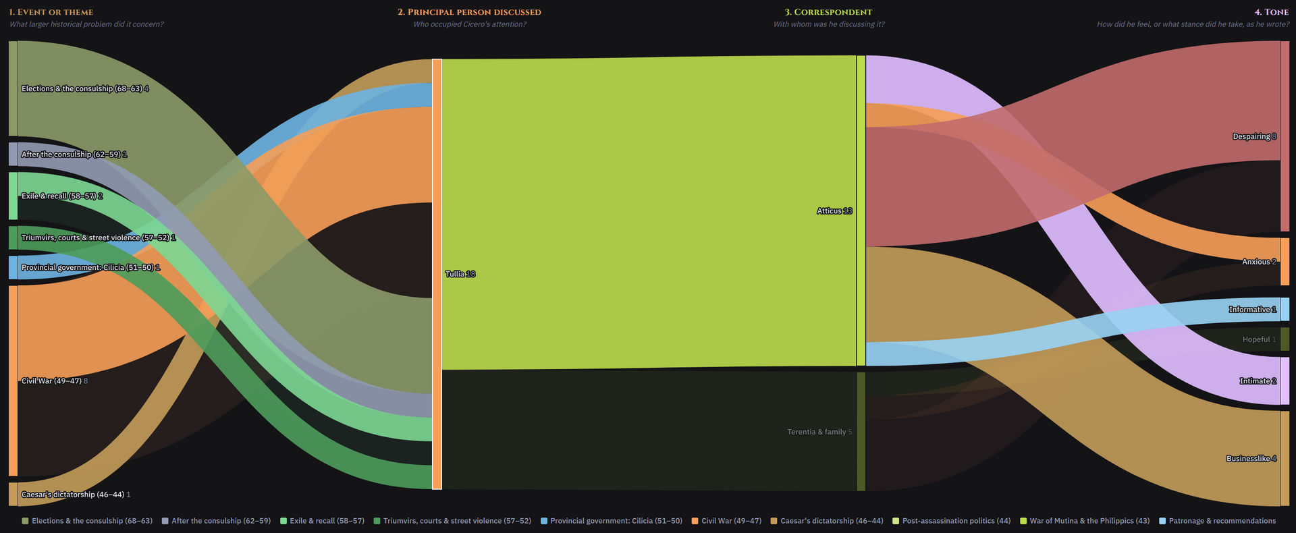Image resolution: width=1296 pixels, height=533 pixels.
Task: Click the wide green Tullia-to-Atticus flow band
Action: [x=649, y=213]
